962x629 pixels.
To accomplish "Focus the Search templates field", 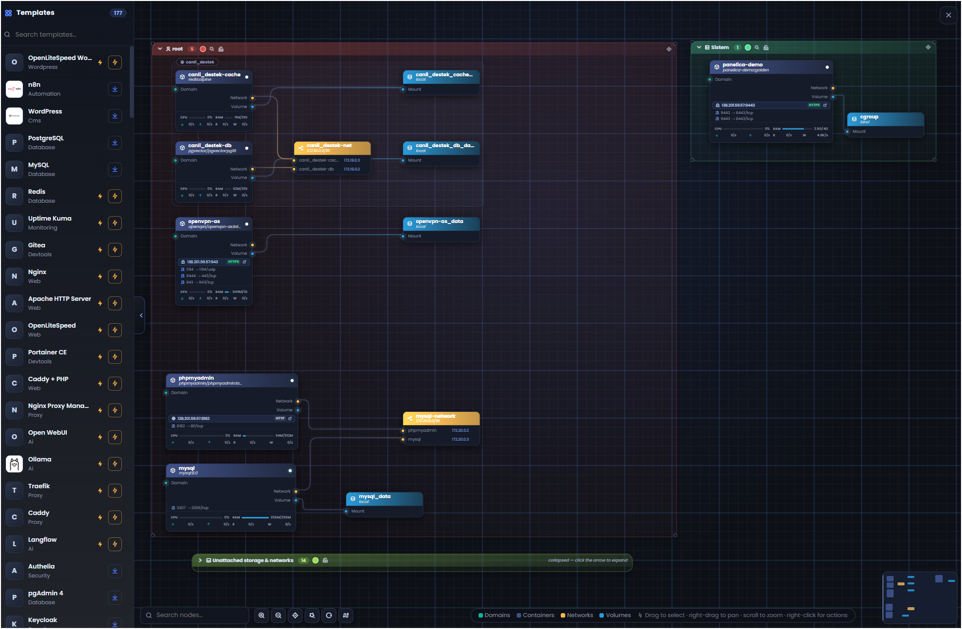I will 67,35.
